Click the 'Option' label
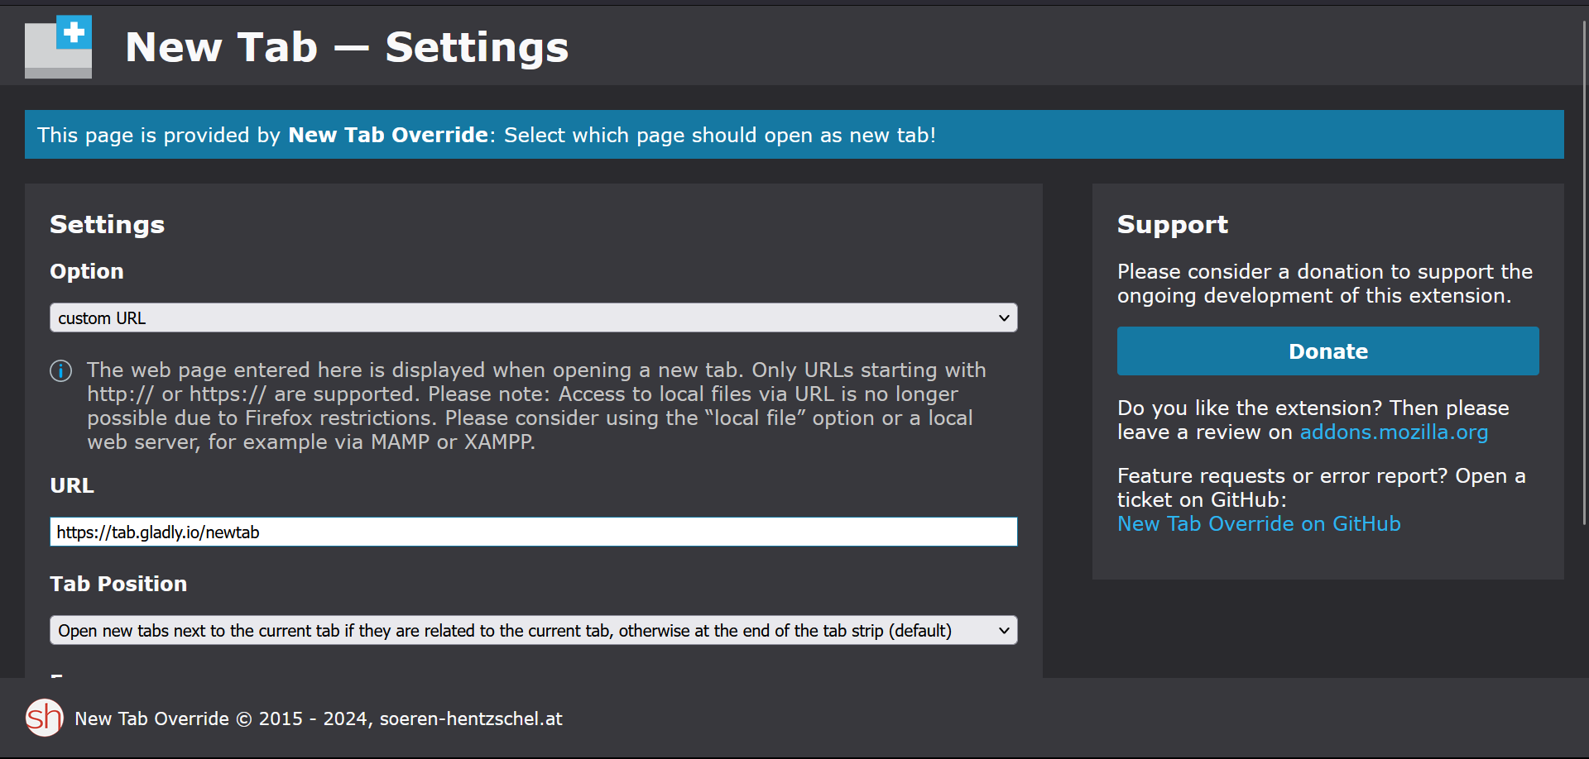The image size is (1589, 759). (x=87, y=272)
